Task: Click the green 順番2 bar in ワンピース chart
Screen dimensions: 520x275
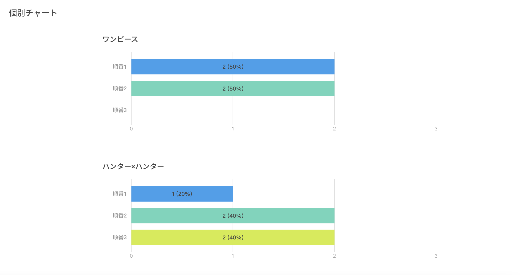Action: [x=233, y=89]
